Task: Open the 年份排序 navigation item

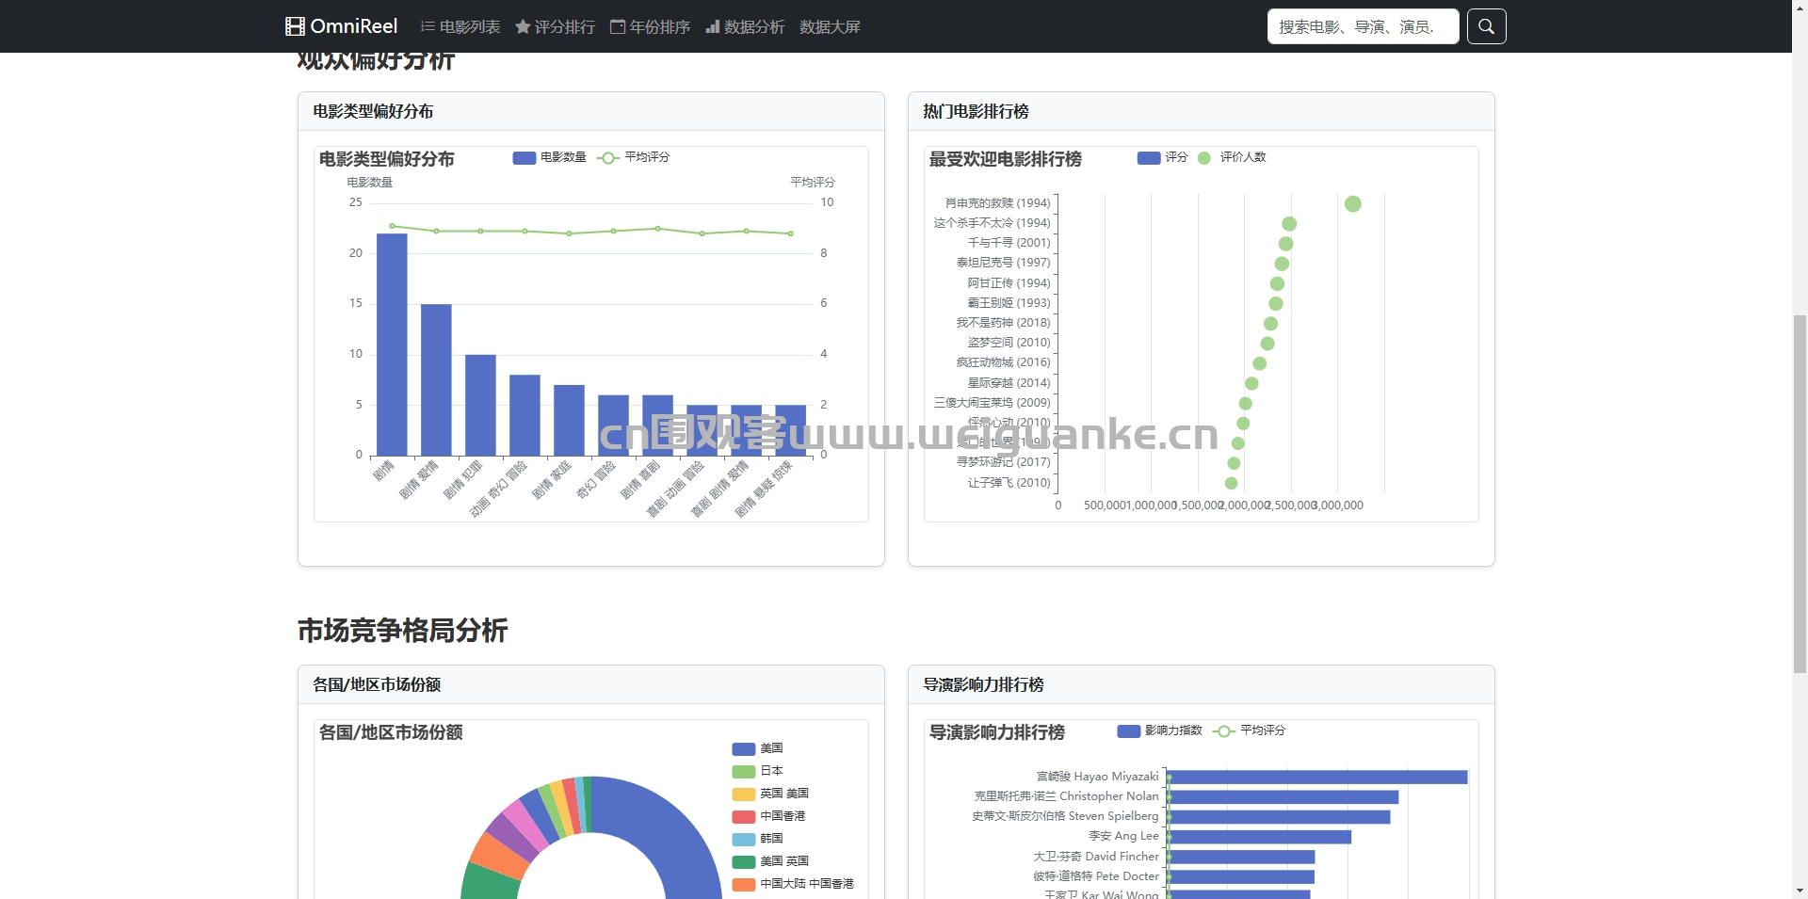Action: 651,26
